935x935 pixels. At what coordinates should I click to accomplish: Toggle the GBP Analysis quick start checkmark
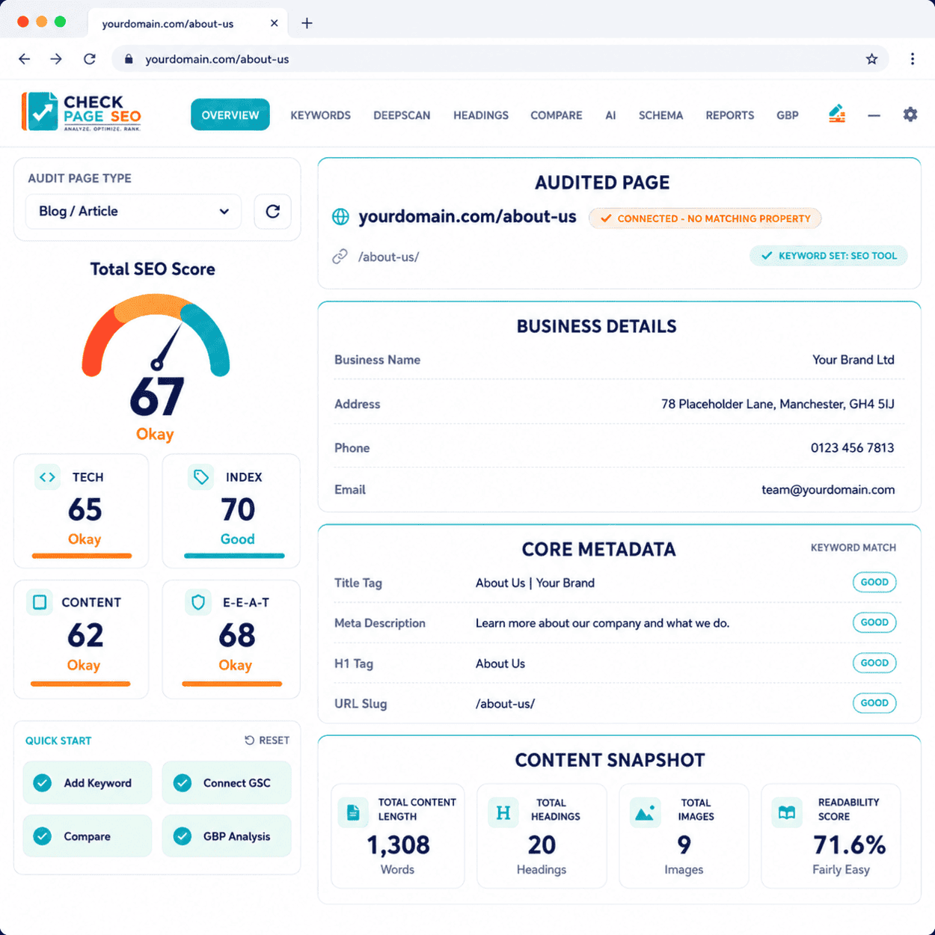183,836
